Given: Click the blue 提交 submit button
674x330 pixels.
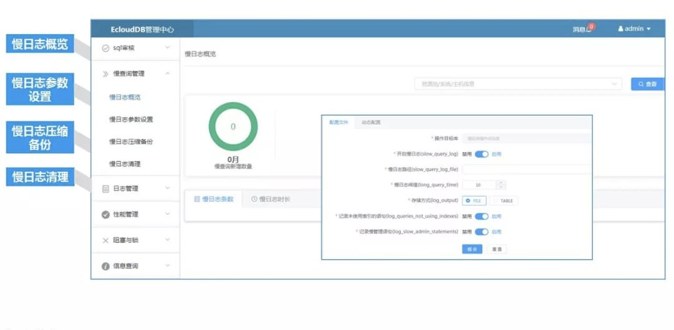Looking at the screenshot, I should [x=472, y=249].
